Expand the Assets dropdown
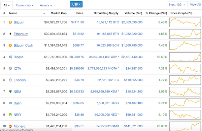Viewport: 202px width, 131px height. [46, 5]
